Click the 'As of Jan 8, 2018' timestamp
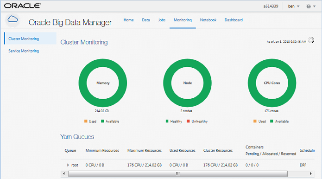 click(x=286, y=42)
